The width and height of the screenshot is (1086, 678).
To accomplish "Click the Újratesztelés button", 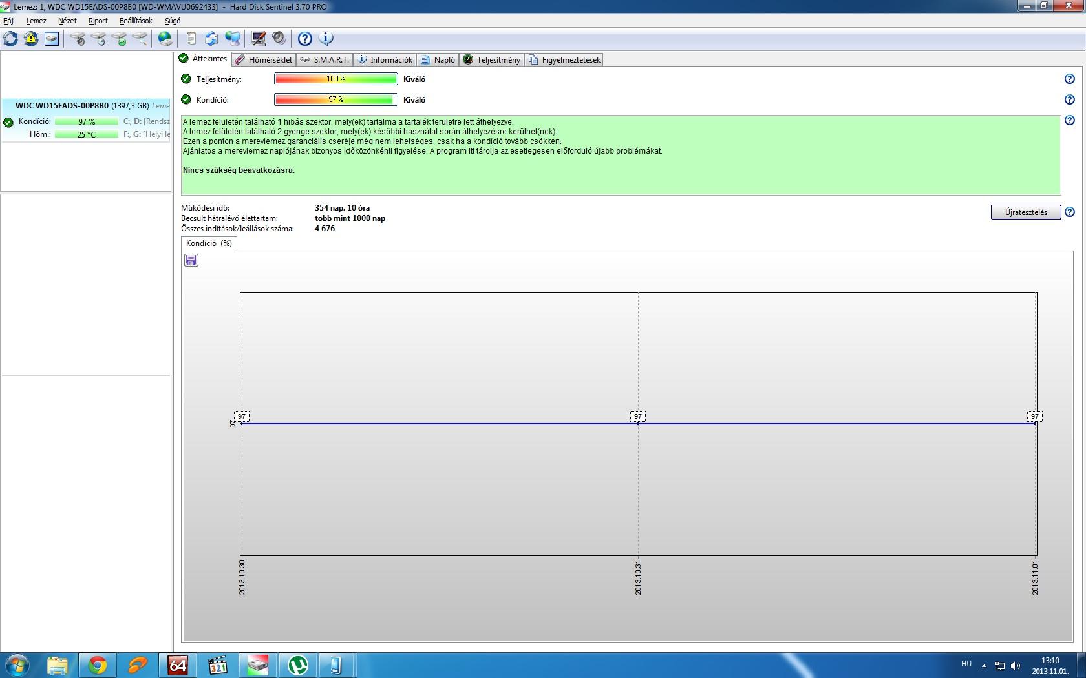I will coord(1026,212).
